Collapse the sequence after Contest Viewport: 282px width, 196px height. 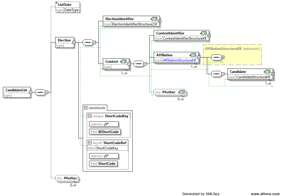(145, 64)
